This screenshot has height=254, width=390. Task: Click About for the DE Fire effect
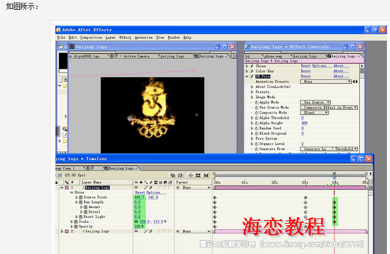[x=341, y=76]
